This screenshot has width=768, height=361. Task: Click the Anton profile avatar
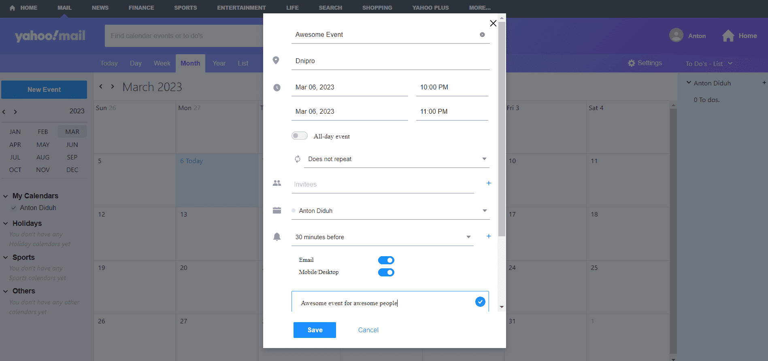(x=676, y=36)
